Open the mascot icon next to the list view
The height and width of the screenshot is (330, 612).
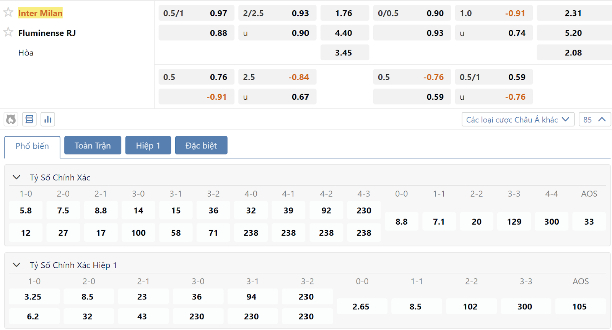point(11,120)
